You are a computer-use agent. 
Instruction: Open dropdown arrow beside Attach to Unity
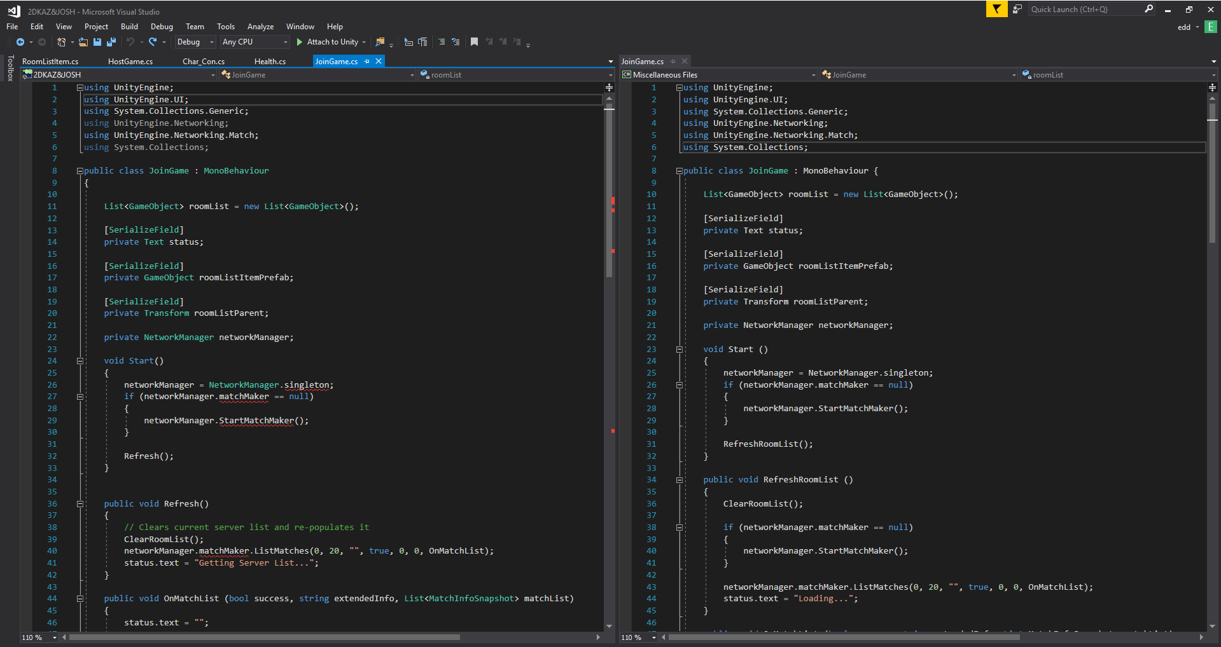[364, 43]
